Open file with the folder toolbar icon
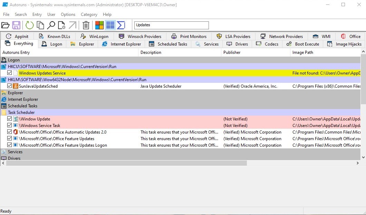The height and width of the screenshot is (215, 366). (x=6, y=25)
